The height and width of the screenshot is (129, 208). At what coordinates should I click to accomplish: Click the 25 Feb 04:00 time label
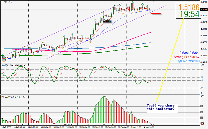pos(84,127)
